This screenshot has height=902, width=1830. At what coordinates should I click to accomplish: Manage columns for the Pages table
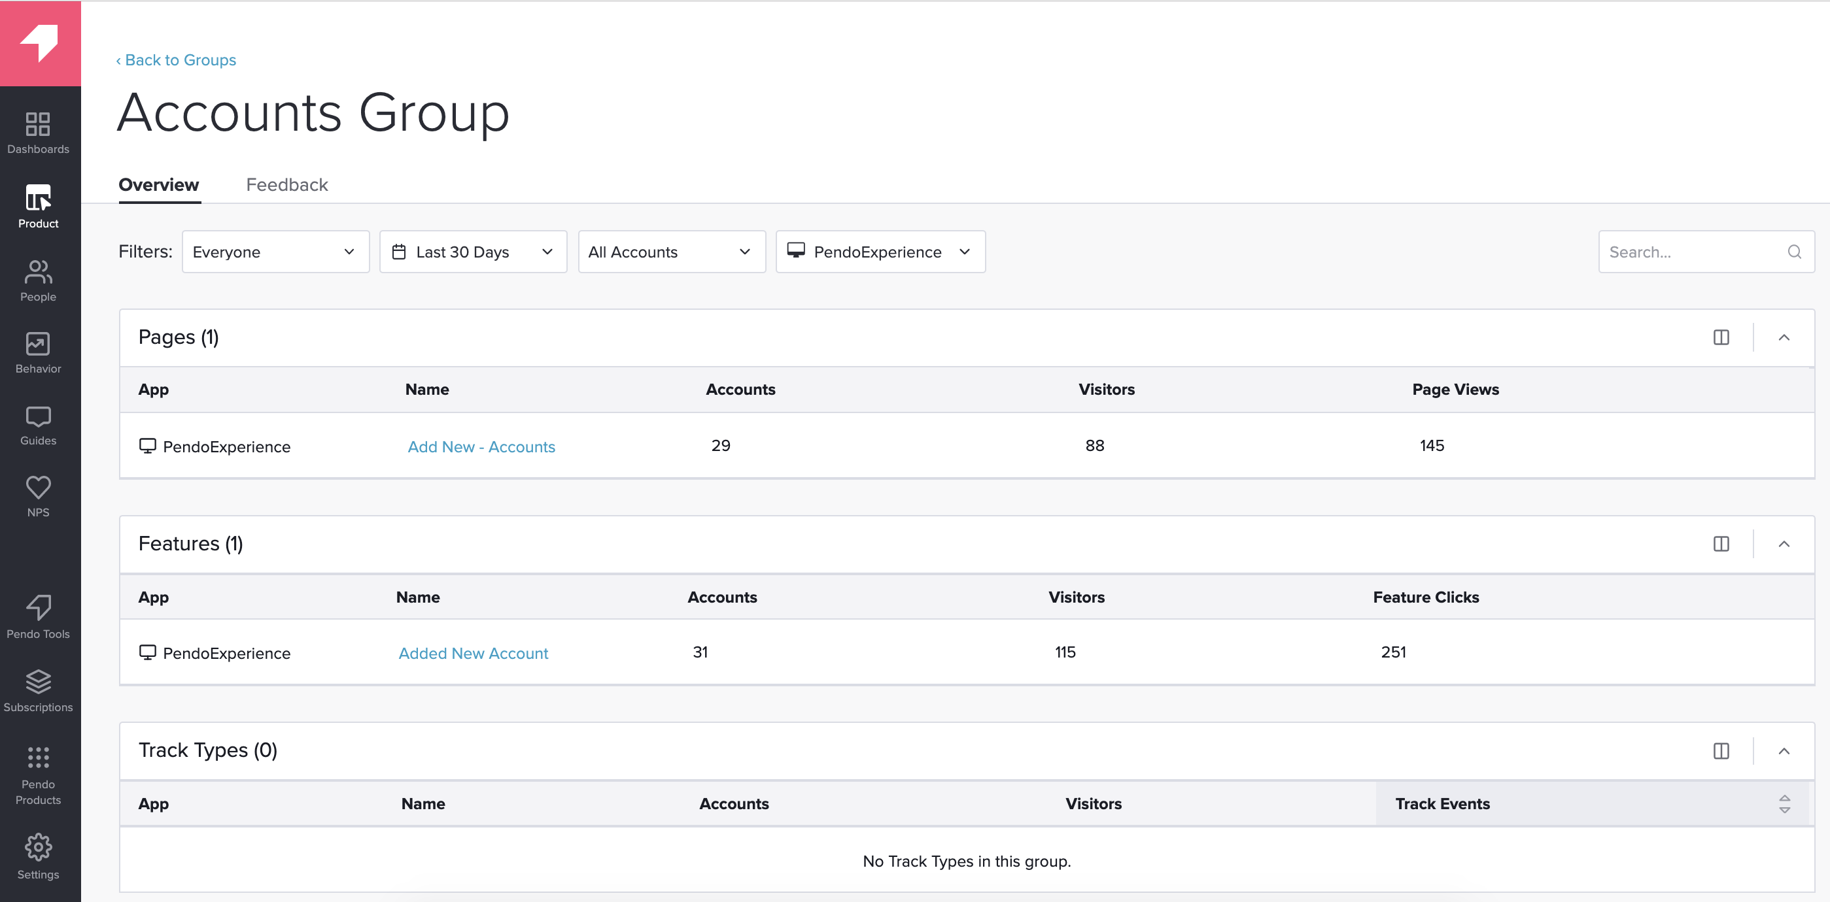pos(1721,337)
